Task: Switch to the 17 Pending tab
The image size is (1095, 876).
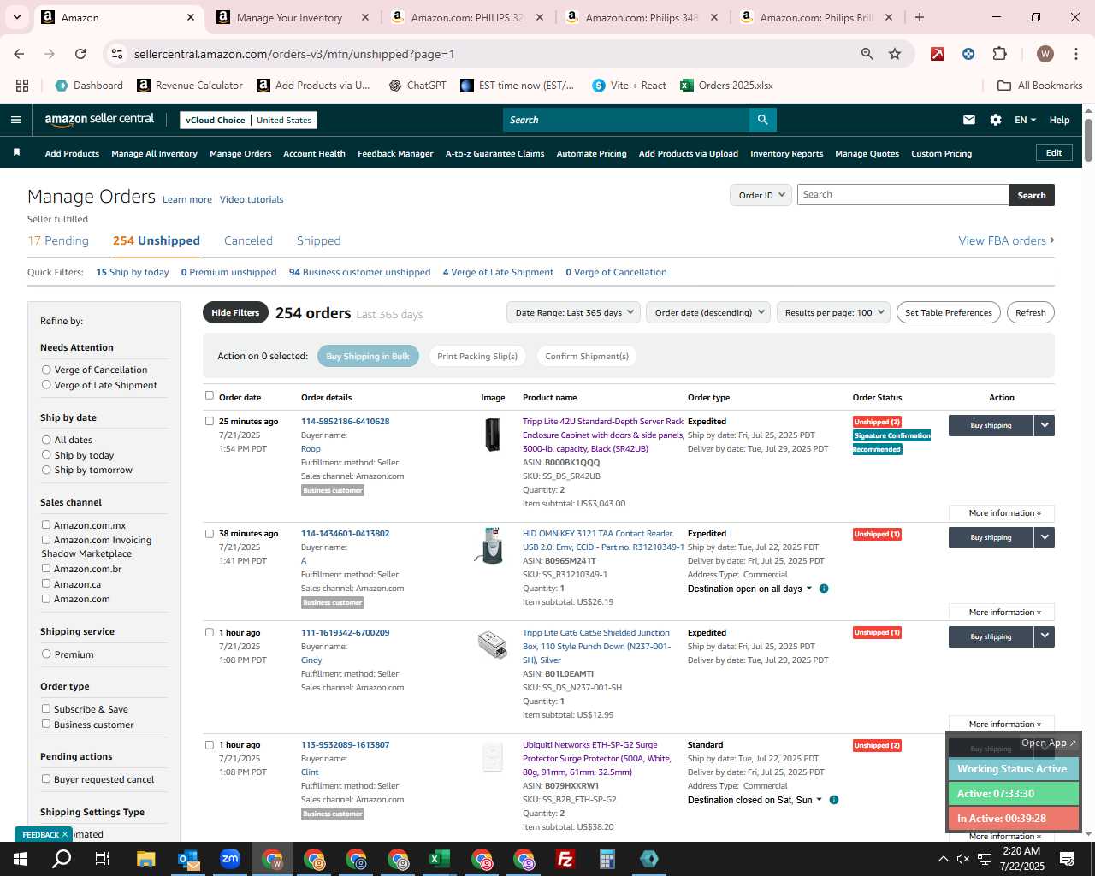Action: (x=58, y=241)
